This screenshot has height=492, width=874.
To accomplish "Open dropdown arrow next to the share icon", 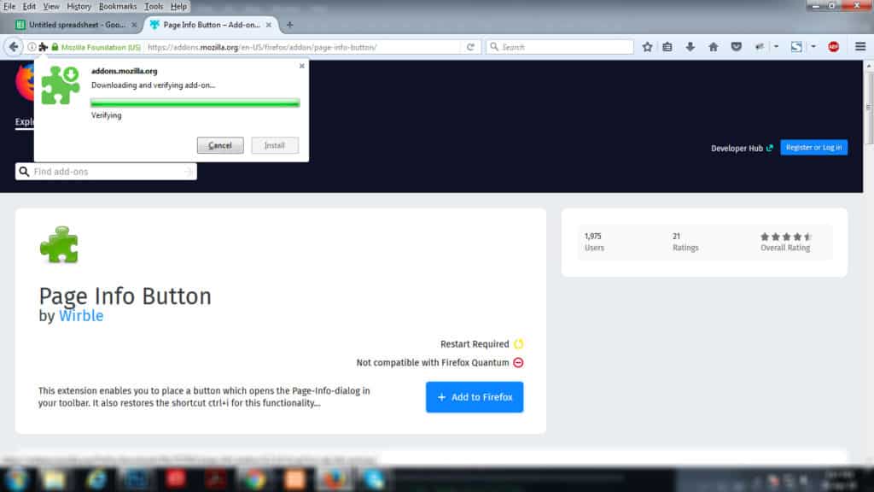I will [x=776, y=47].
